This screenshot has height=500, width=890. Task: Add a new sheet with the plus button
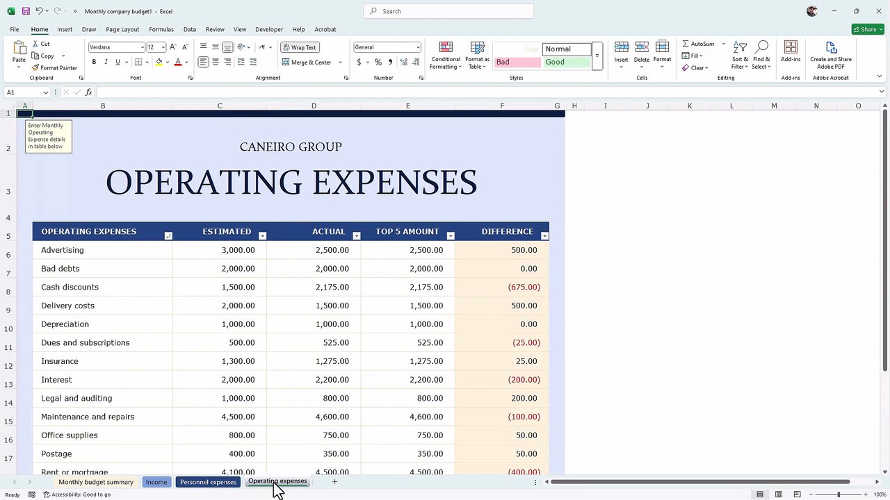(x=334, y=481)
